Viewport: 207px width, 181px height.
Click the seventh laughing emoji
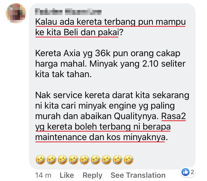click(107, 160)
